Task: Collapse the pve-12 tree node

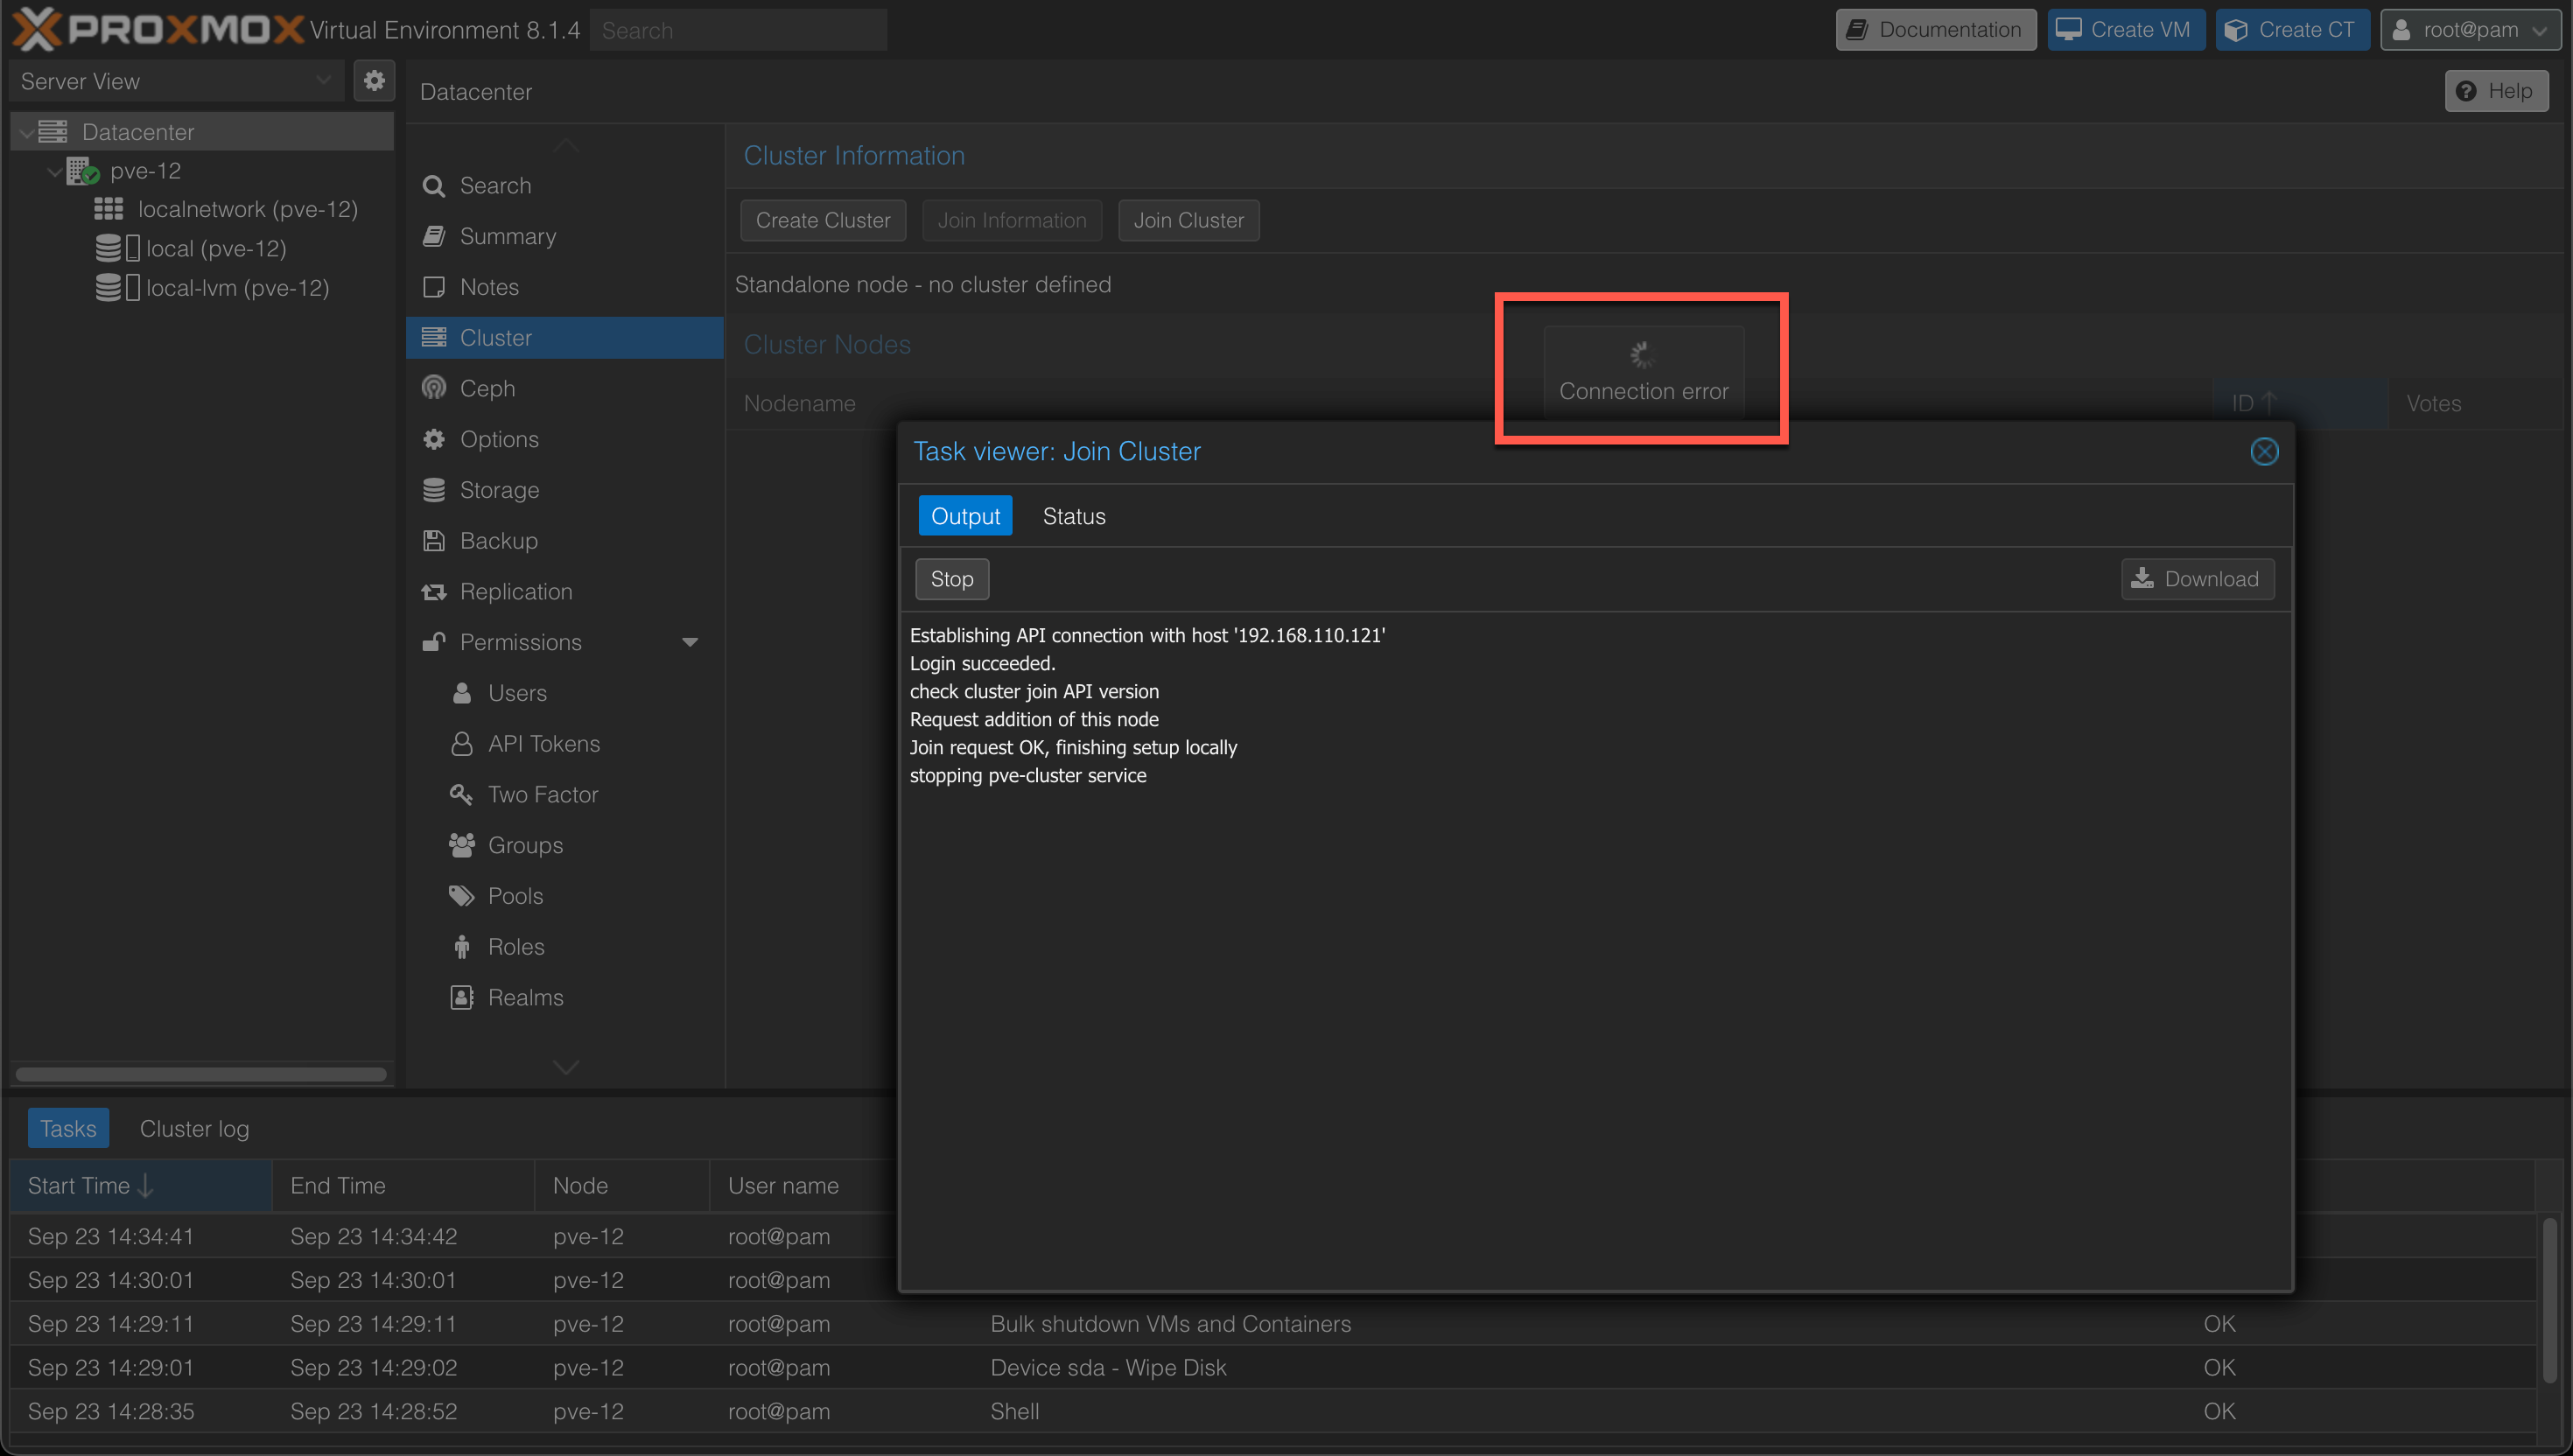Action: [54, 172]
